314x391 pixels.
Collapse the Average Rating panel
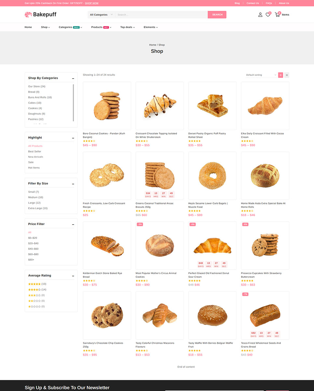pyautogui.click(x=73, y=276)
